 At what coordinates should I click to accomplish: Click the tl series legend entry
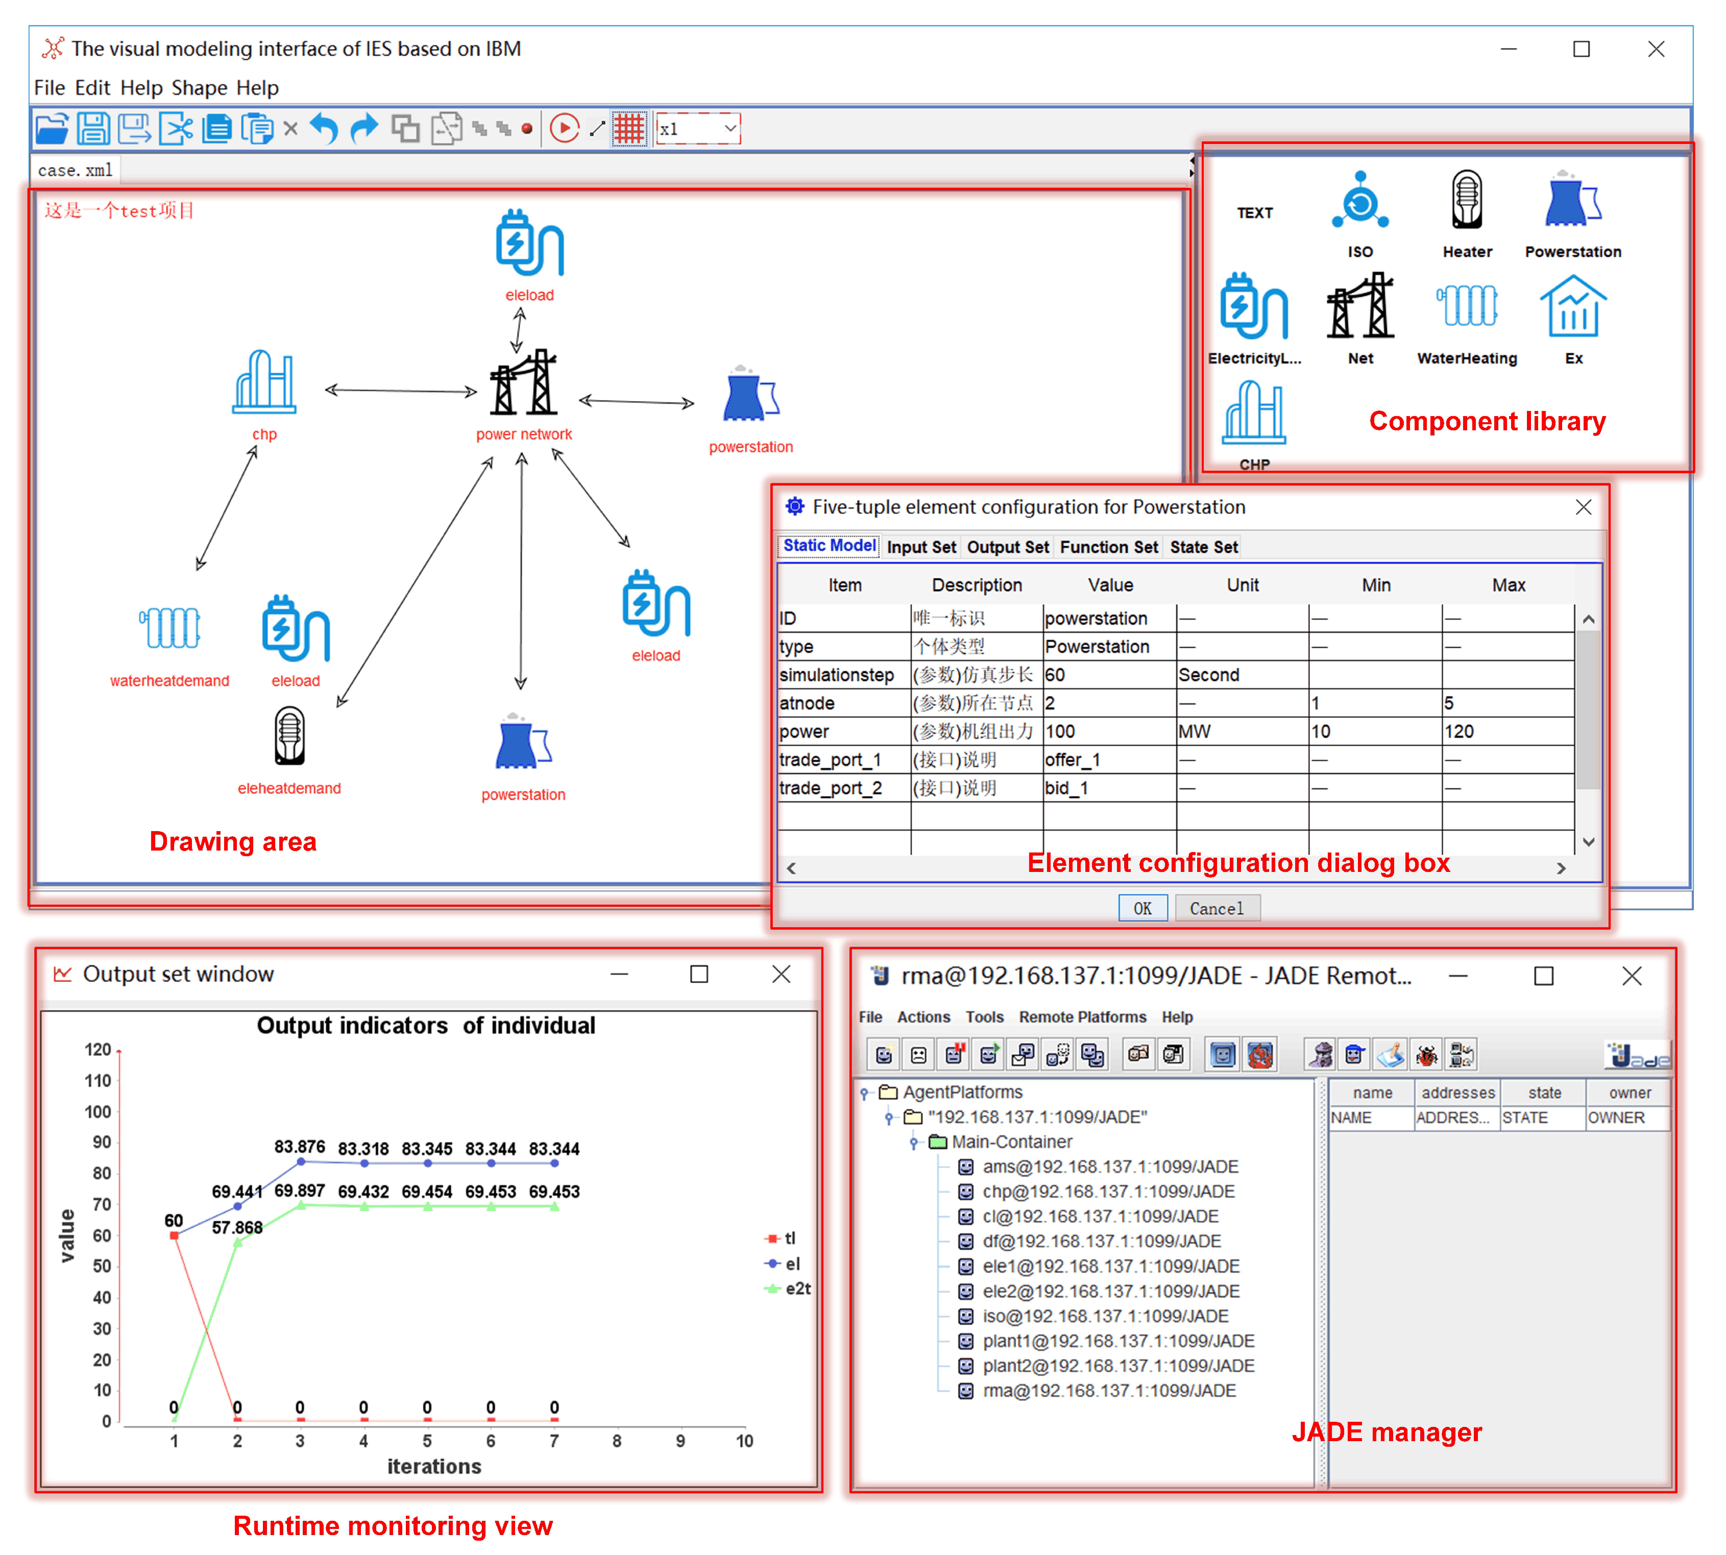781,1238
